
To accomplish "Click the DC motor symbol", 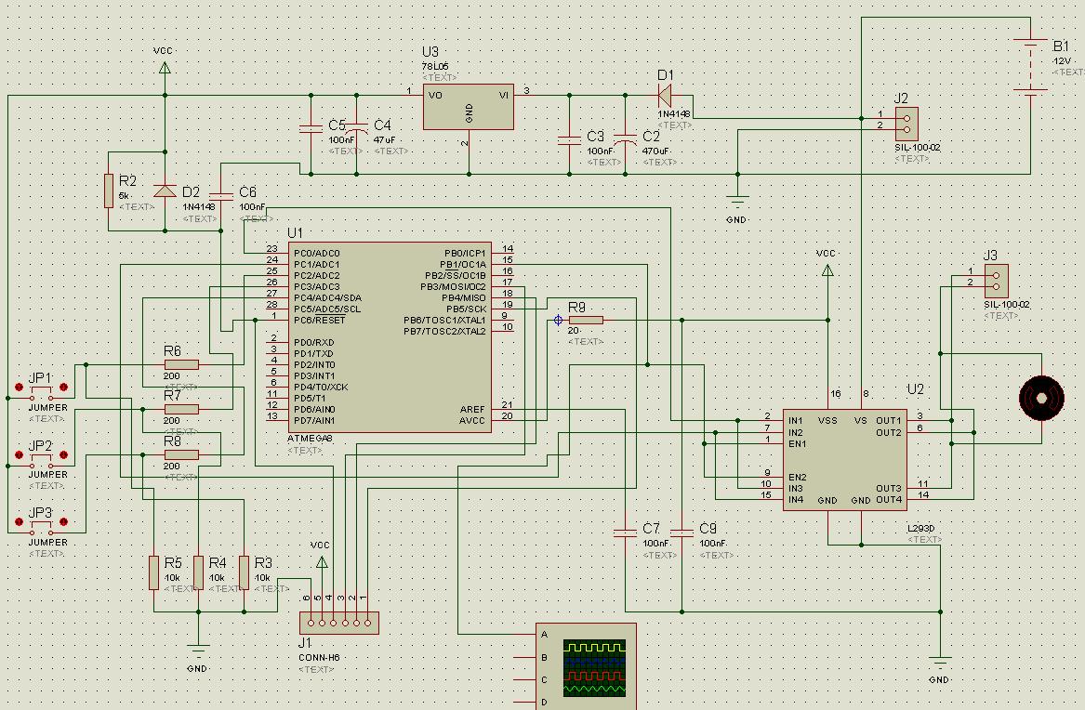I will 1040,399.
